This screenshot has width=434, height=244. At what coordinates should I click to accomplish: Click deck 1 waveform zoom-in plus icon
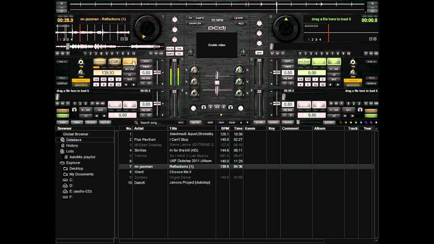[126, 39]
